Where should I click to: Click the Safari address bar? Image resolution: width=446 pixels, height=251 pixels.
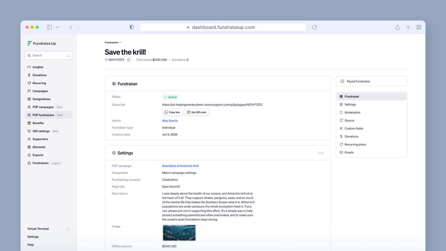[x=223, y=27]
